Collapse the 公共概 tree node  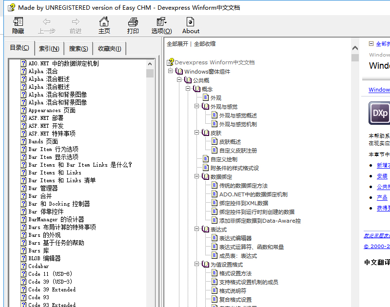click(179, 80)
